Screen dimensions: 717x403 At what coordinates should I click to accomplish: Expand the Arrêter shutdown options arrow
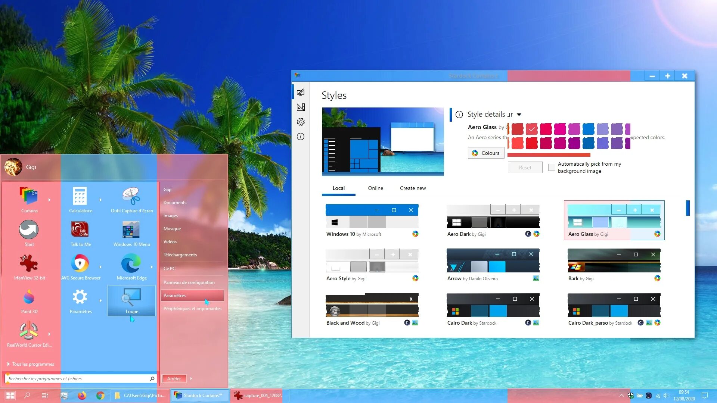coord(191,378)
